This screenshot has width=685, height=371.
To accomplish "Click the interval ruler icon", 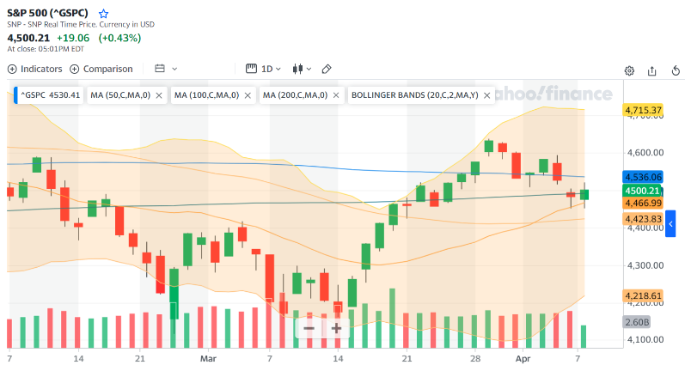I will click(251, 69).
